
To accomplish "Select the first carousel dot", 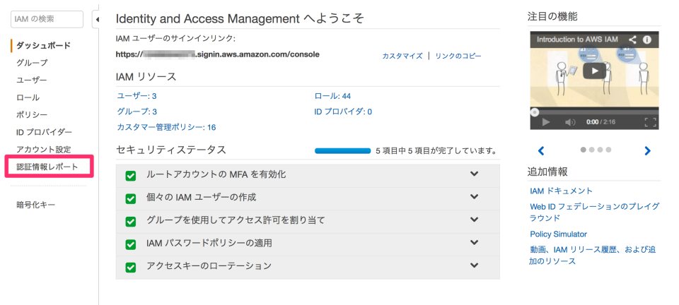I will [583, 150].
